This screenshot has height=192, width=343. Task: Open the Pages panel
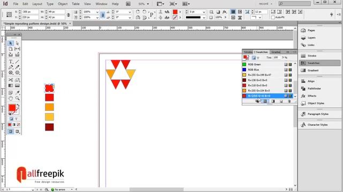click(x=311, y=30)
